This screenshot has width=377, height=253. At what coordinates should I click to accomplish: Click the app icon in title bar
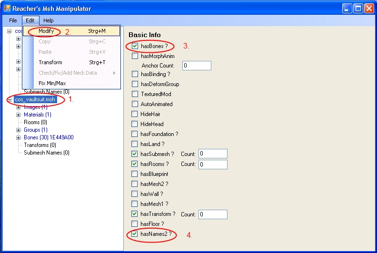click(7, 8)
